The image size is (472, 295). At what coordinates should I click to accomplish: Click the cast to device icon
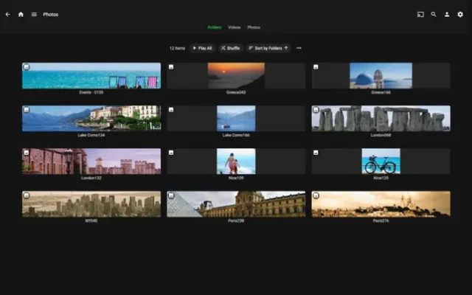420,14
